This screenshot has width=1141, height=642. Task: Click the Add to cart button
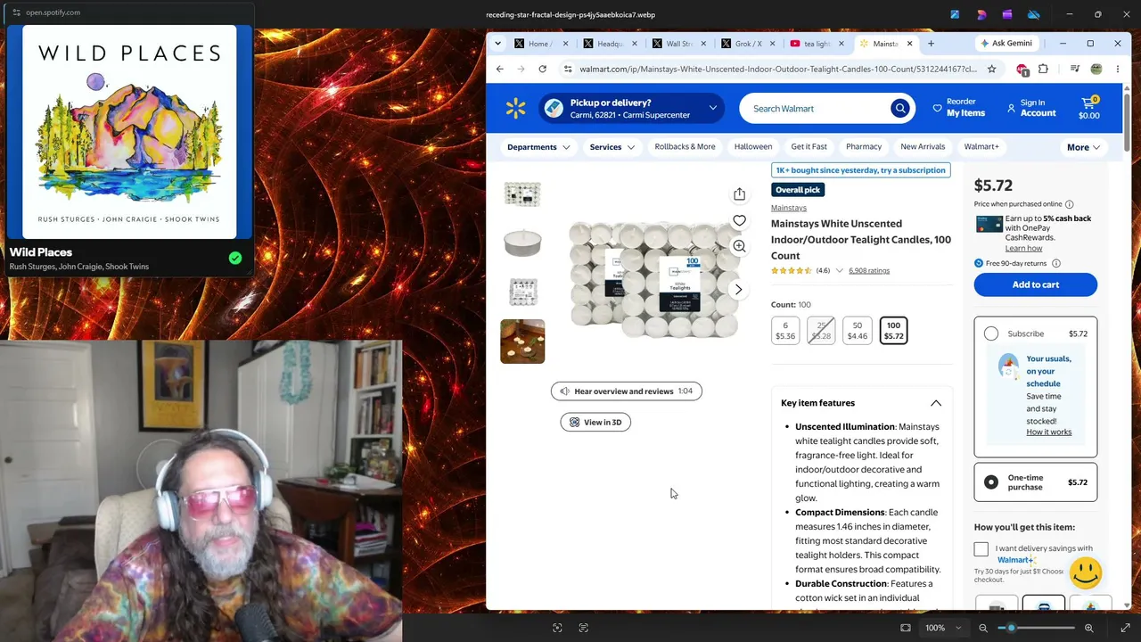click(x=1035, y=284)
